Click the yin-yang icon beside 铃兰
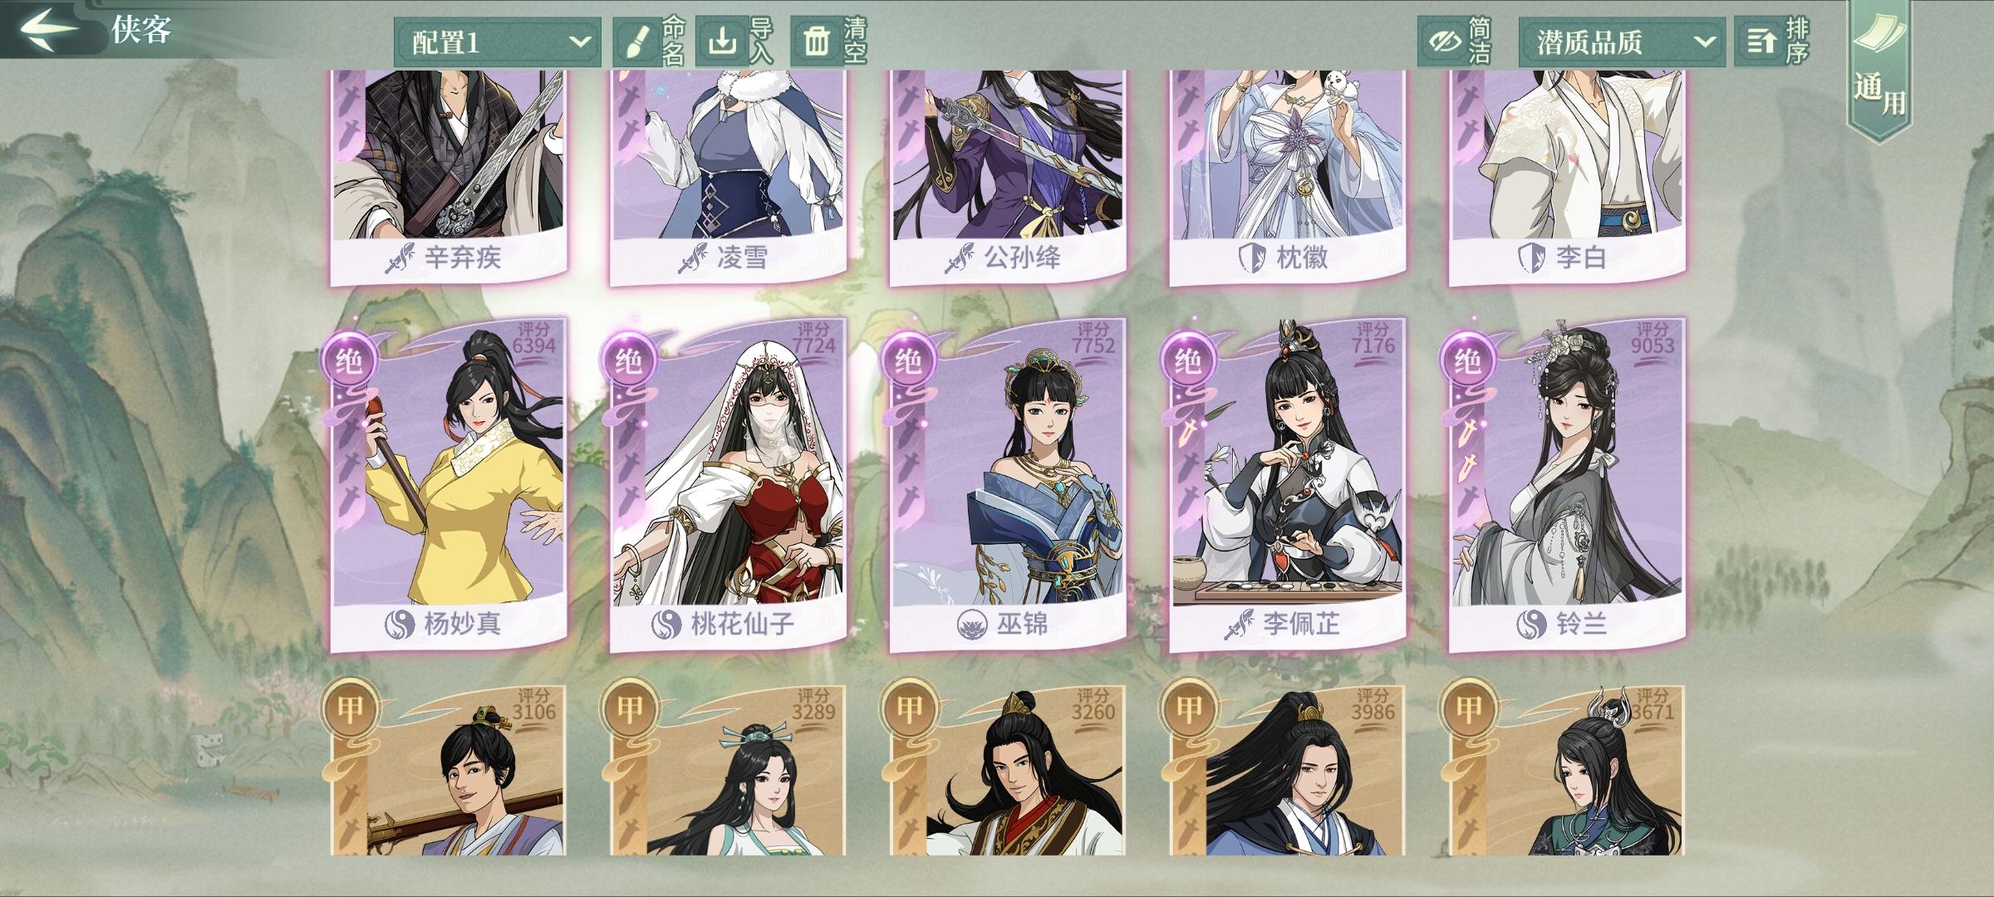Viewport: 1994px width, 897px height. pos(1531,624)
